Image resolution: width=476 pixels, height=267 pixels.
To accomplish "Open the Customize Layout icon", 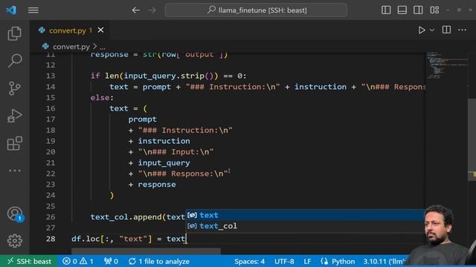I will point(434,10).
